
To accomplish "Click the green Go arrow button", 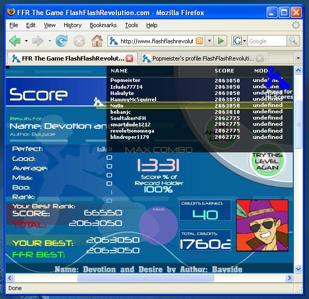I will click(221, 41).
